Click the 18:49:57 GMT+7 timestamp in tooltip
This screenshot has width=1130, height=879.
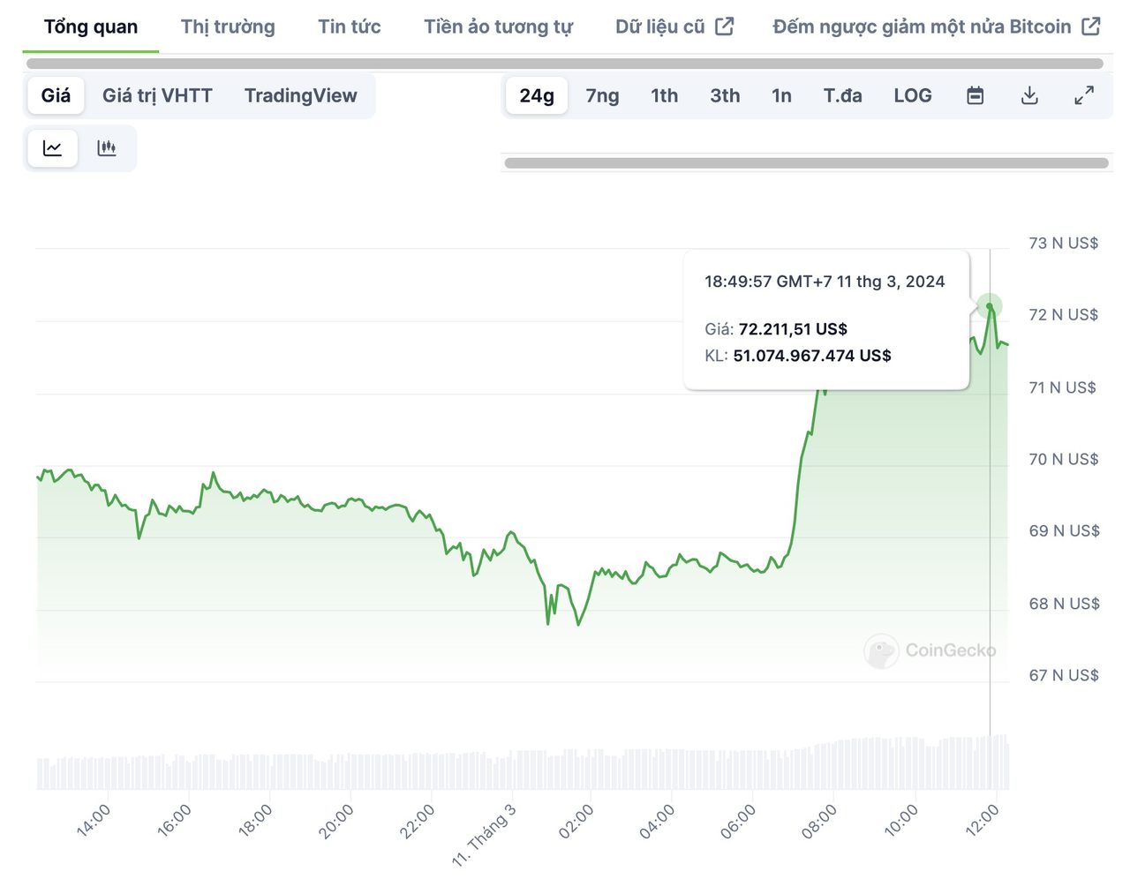(825, 282)
